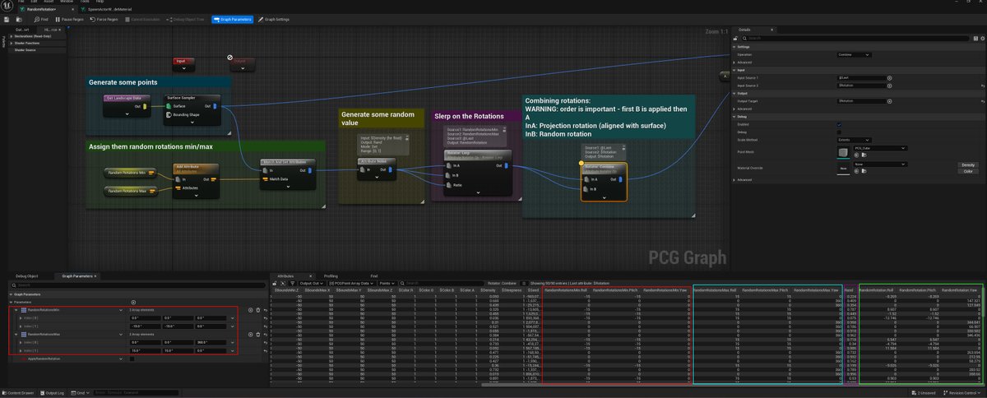This screenshot has width=987, height=398.
Task: Open Details panel property matrix grid icon
Action: [975, 38]
